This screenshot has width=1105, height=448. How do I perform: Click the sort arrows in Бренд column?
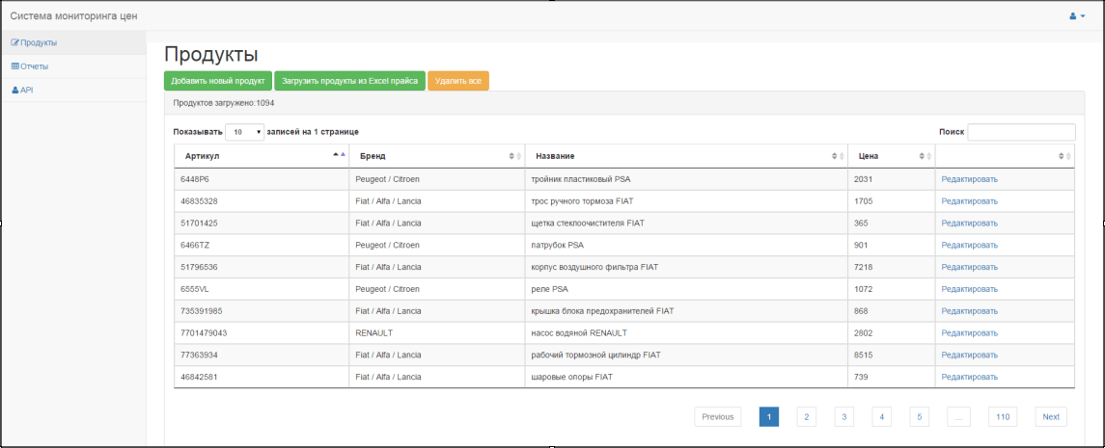[513, 156]
